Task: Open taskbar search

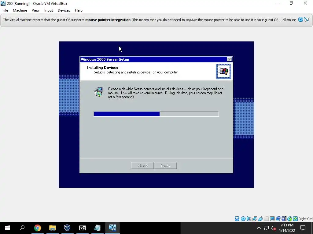Action: click(22, 228)
